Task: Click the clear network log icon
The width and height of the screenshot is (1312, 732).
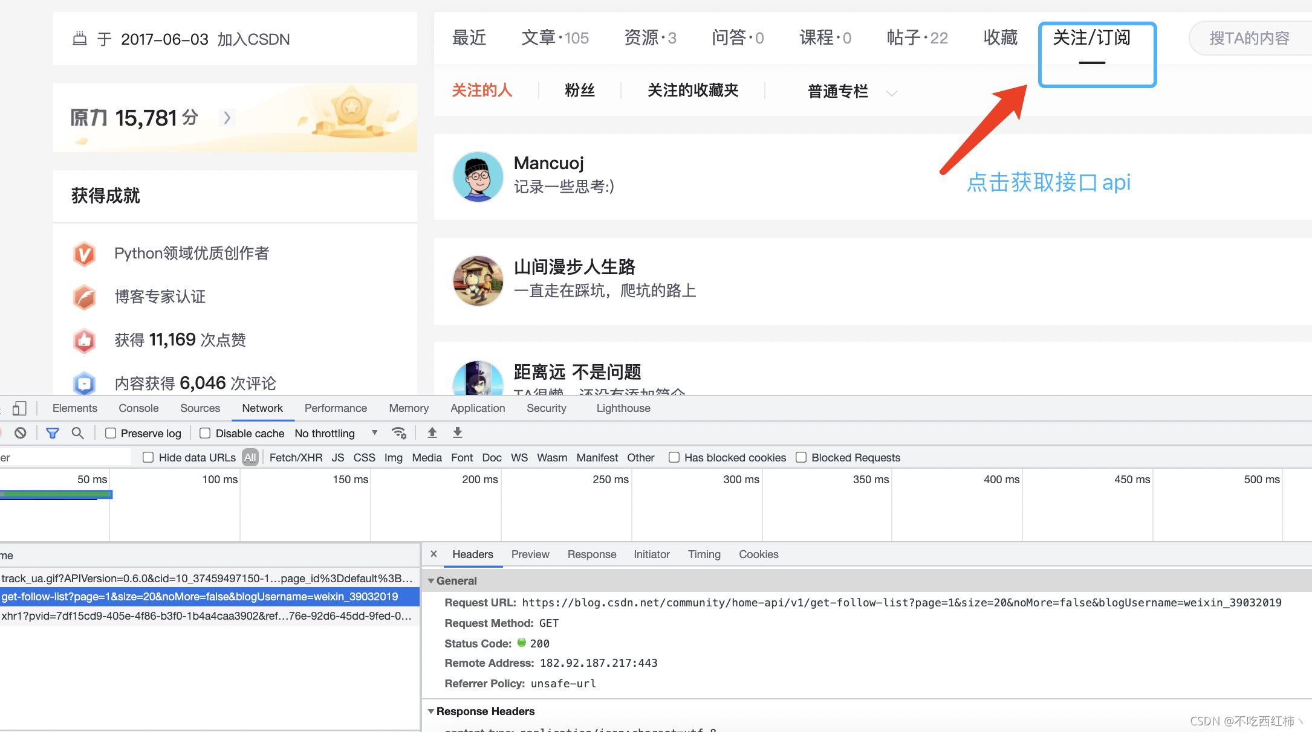Action: 21,433
